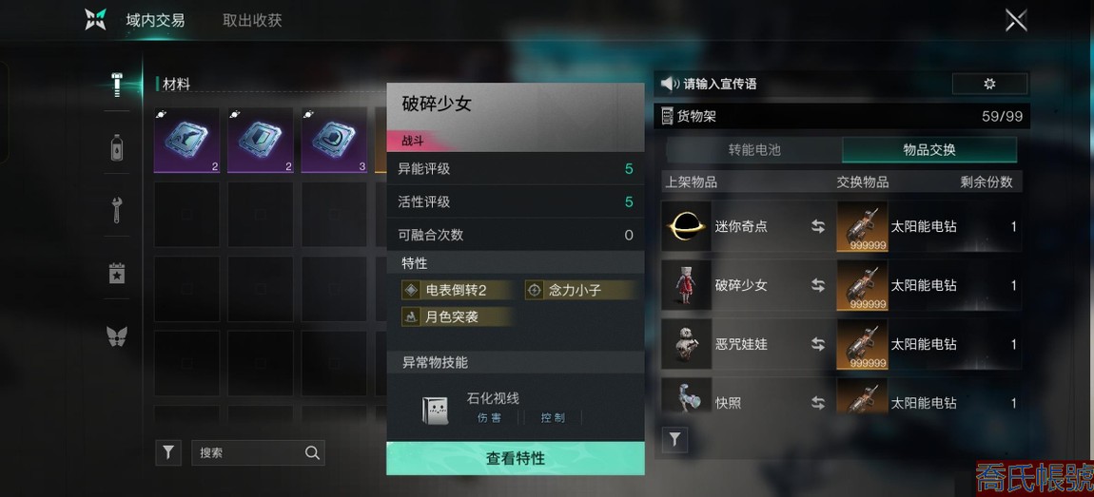The height and width of the screenshot is (497, 1094).
Task: Click swap arrows for 迷你奇点 listing
Action: point(818,226)
